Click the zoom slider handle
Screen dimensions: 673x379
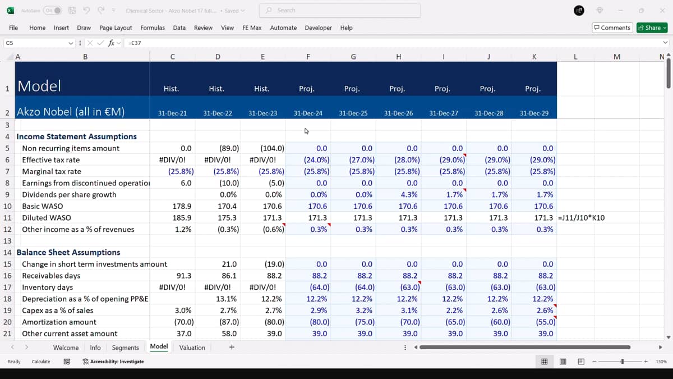tap(622, 362)
